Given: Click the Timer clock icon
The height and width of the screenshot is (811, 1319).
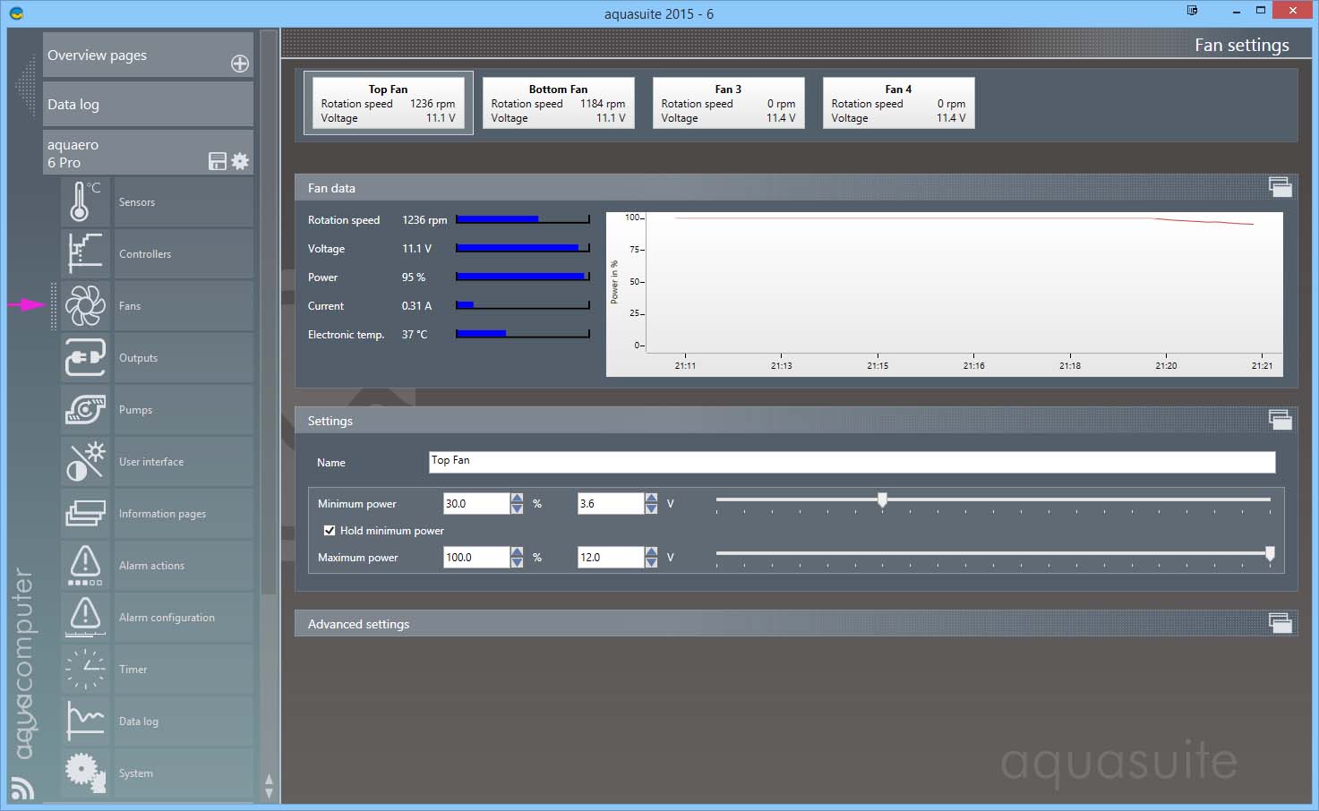Looking at the screenshot, I should coord(85,669).
